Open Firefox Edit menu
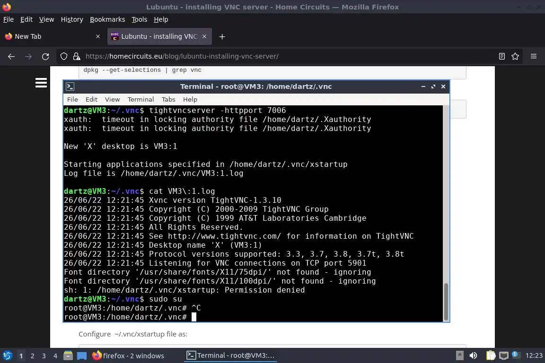 pyautogui.click(x=26, y=19)
